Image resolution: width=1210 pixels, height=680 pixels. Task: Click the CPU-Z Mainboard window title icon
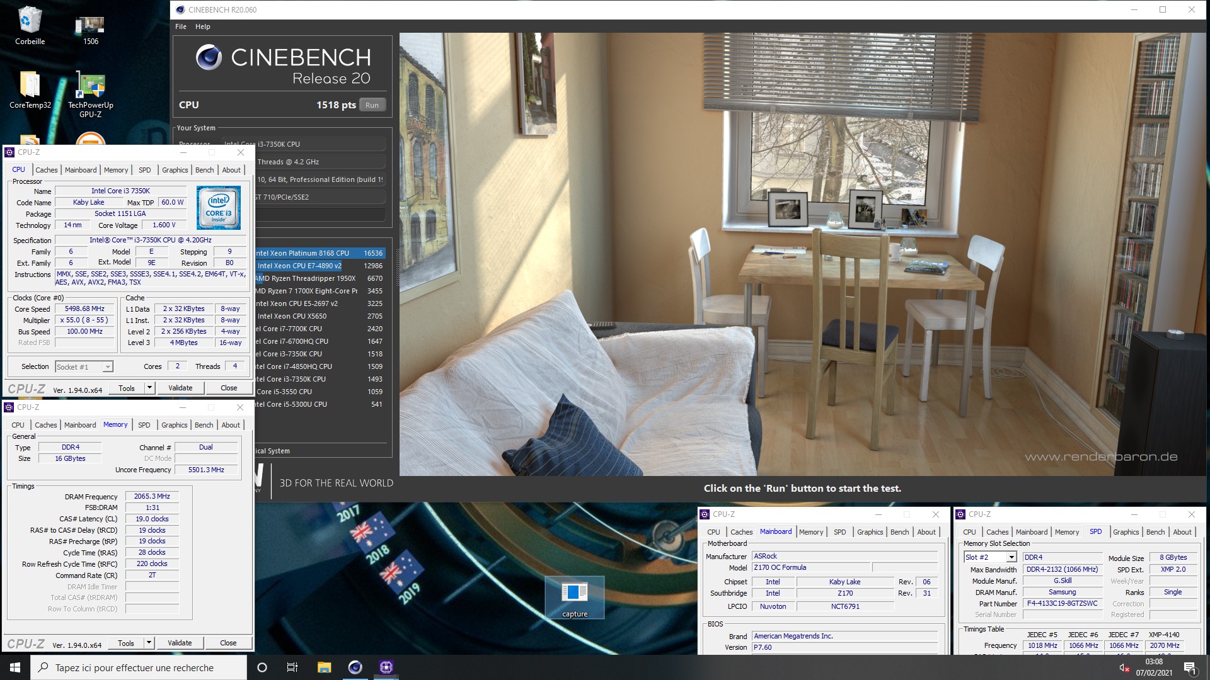[x=705, y=514]
